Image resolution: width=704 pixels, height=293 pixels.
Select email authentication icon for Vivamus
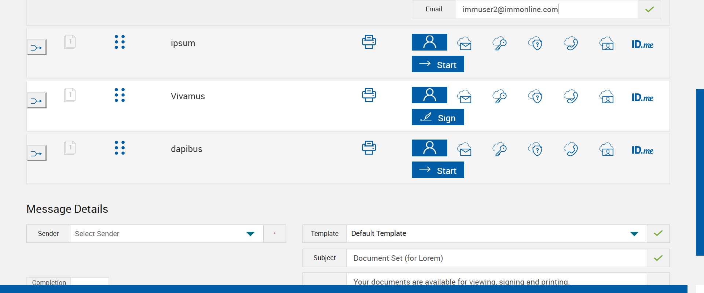point(464,97)
